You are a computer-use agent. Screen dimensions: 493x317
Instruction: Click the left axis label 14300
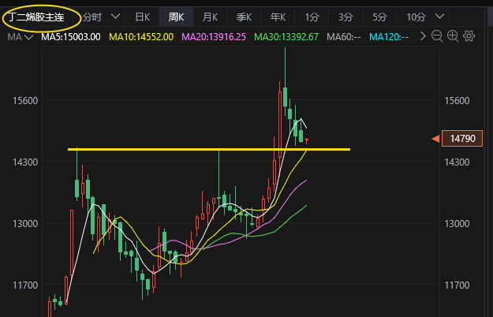click(25, 162)
